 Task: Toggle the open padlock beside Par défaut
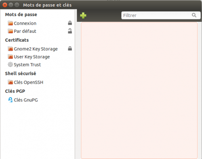70,31
